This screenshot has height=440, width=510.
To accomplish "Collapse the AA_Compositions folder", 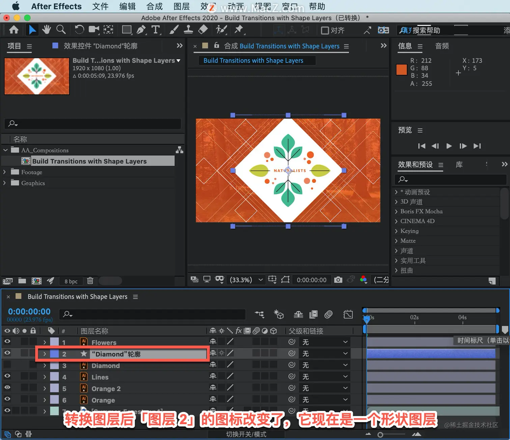I will point(5,150).
